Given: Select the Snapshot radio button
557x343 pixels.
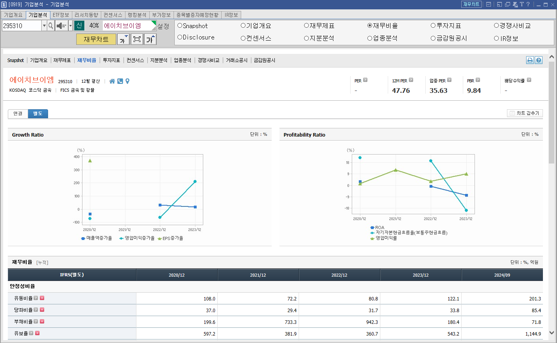Looking at the screenshot, I should (180, 25).
